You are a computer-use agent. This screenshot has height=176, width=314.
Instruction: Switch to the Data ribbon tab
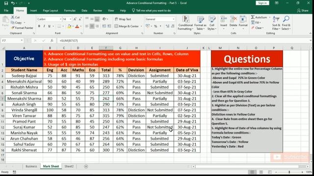pyautogui.click(x=84, y=11)
